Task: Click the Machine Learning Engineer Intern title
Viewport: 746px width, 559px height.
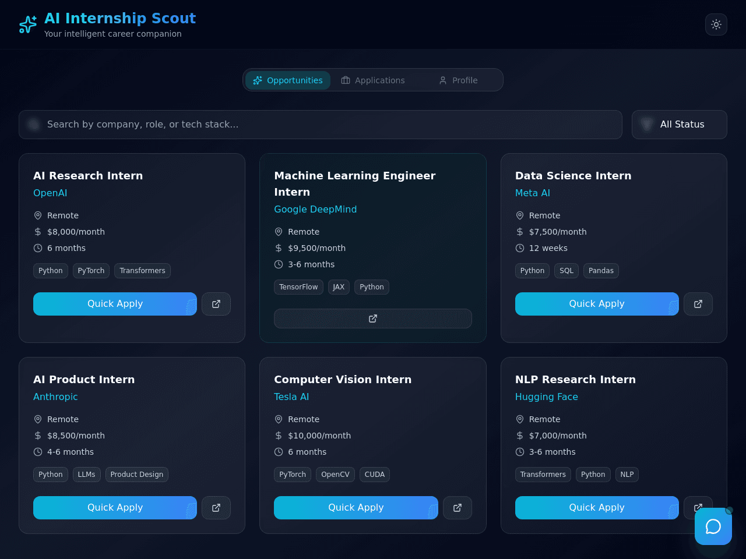Action: point(355,184)
